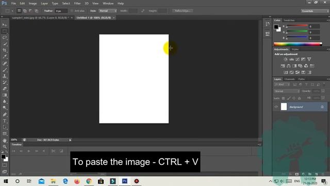
Task: Open the Fill dropdown arrow in Layers
Action: (323, 98)
